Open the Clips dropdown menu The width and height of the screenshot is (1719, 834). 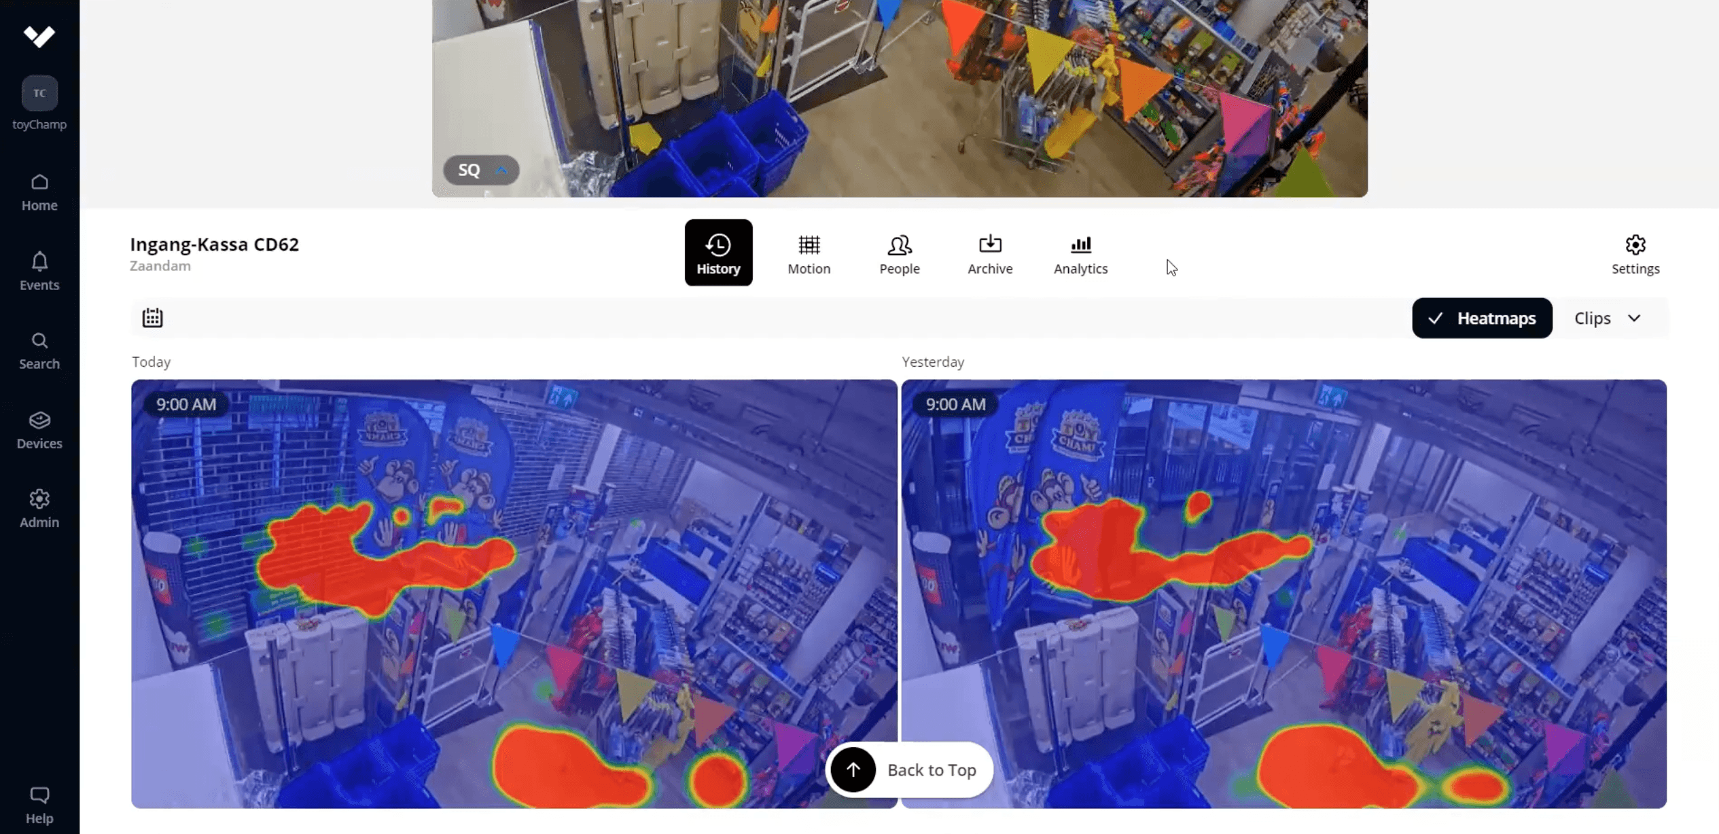(1606, 317)
